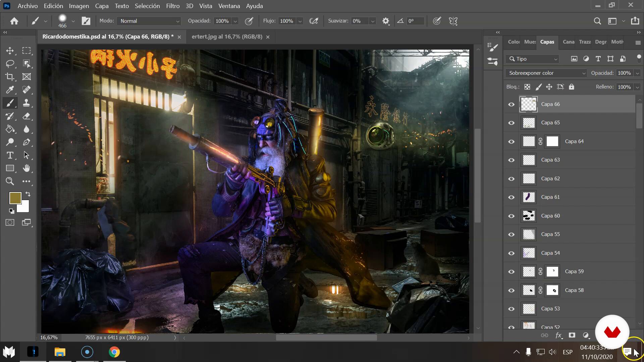Select the Eyedropper tool
Screen dimensions: 644x362
click(10, 89)
